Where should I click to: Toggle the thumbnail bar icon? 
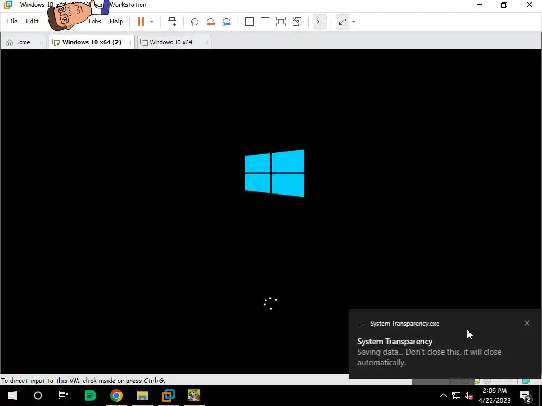(x=265, y=22)
